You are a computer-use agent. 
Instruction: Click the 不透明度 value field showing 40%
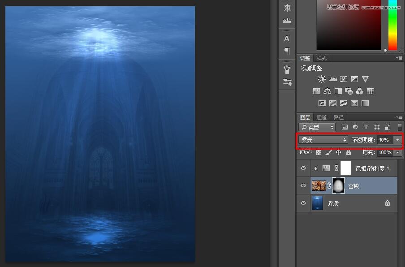coord(385,140)
